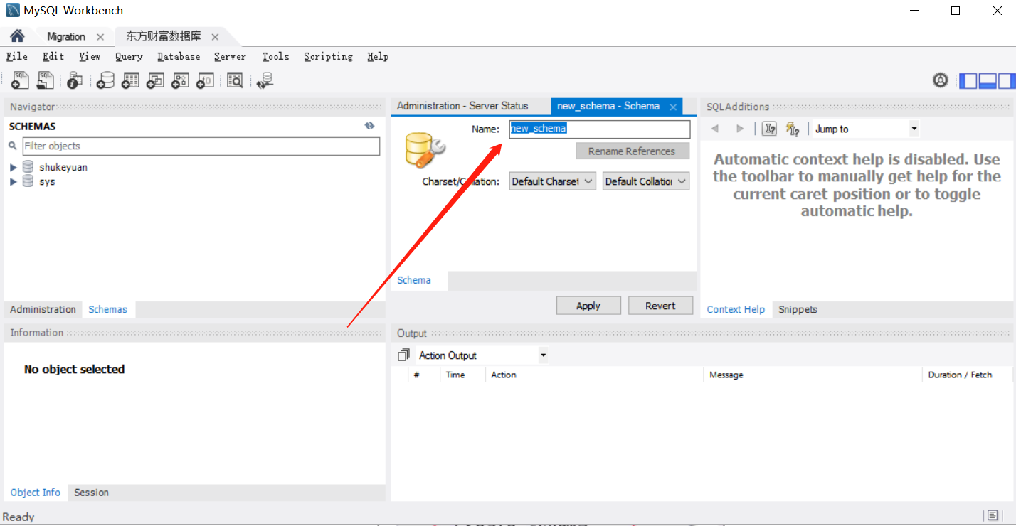
Task: Close the Migration tab
Action: tap(100, 37)
